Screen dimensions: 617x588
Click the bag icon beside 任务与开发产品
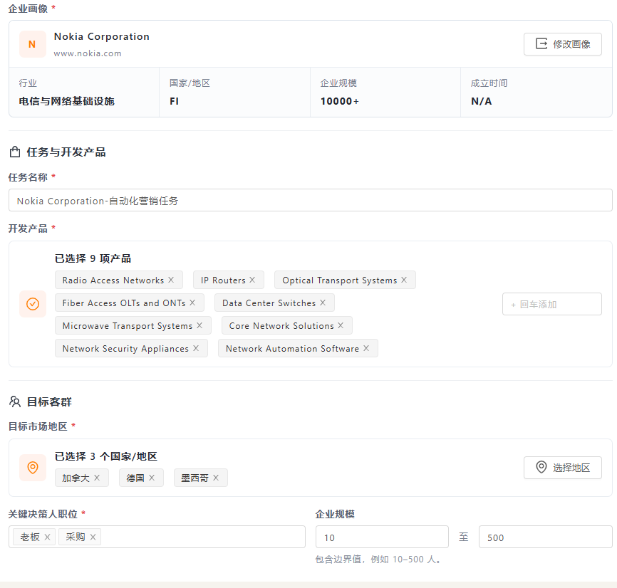point(15,152)
